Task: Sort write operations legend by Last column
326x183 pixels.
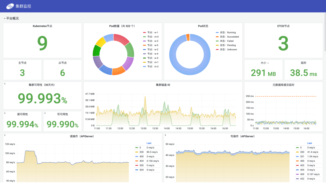Action: [x=310, y=143]
